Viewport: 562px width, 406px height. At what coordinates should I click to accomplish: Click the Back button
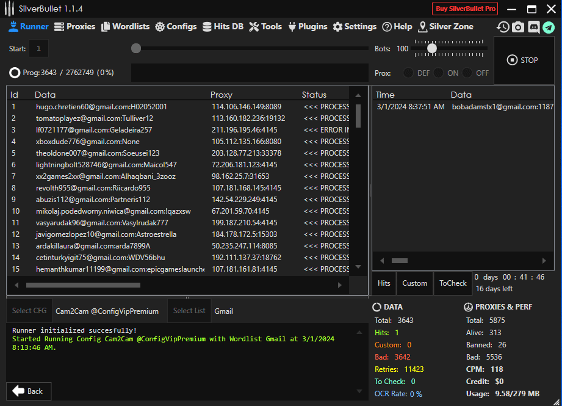coord(29,391)
